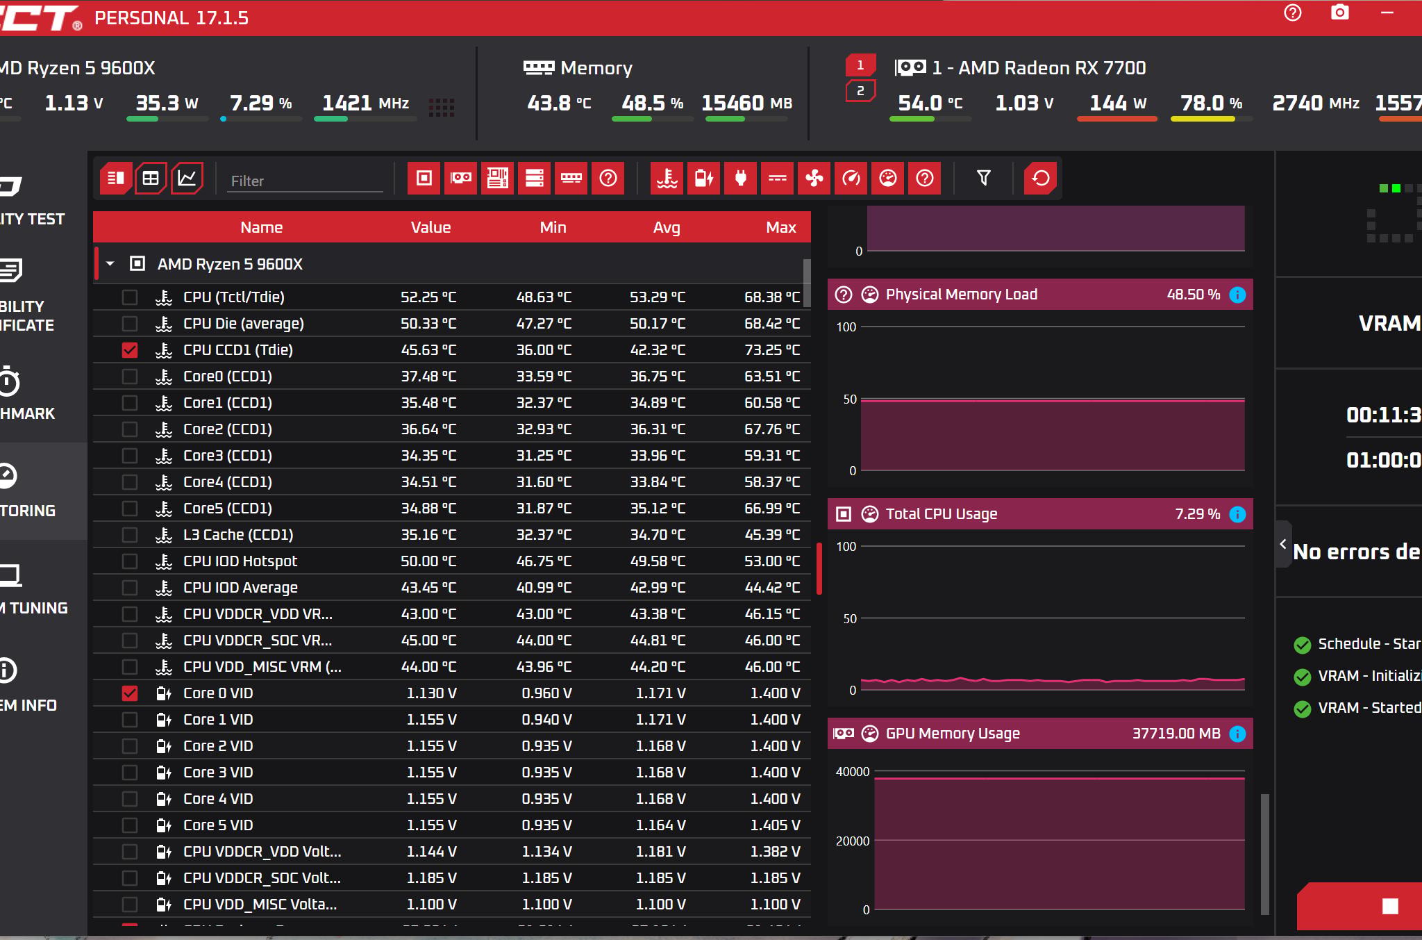
Task: Select the Core1 (CCD1) row name
Action: 228,403
